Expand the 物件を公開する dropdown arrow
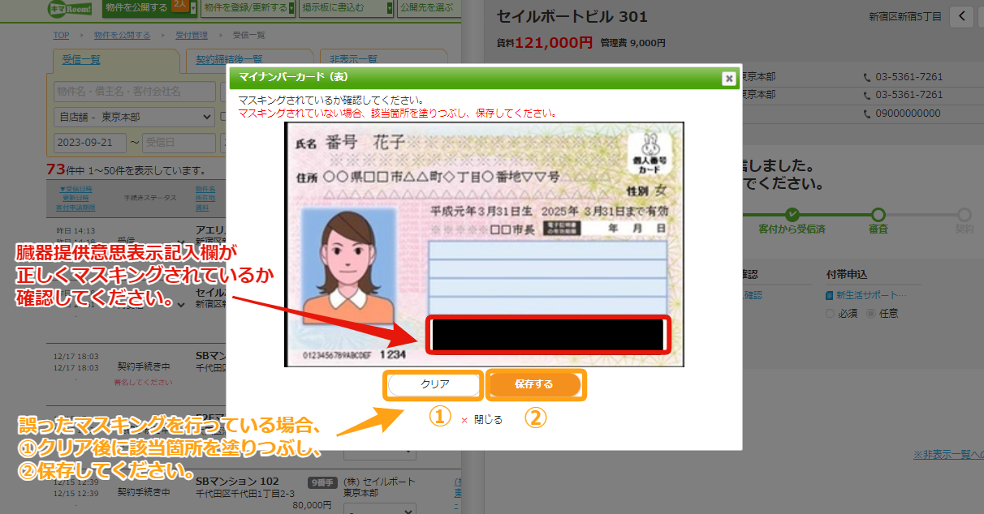 coord(192,8)
